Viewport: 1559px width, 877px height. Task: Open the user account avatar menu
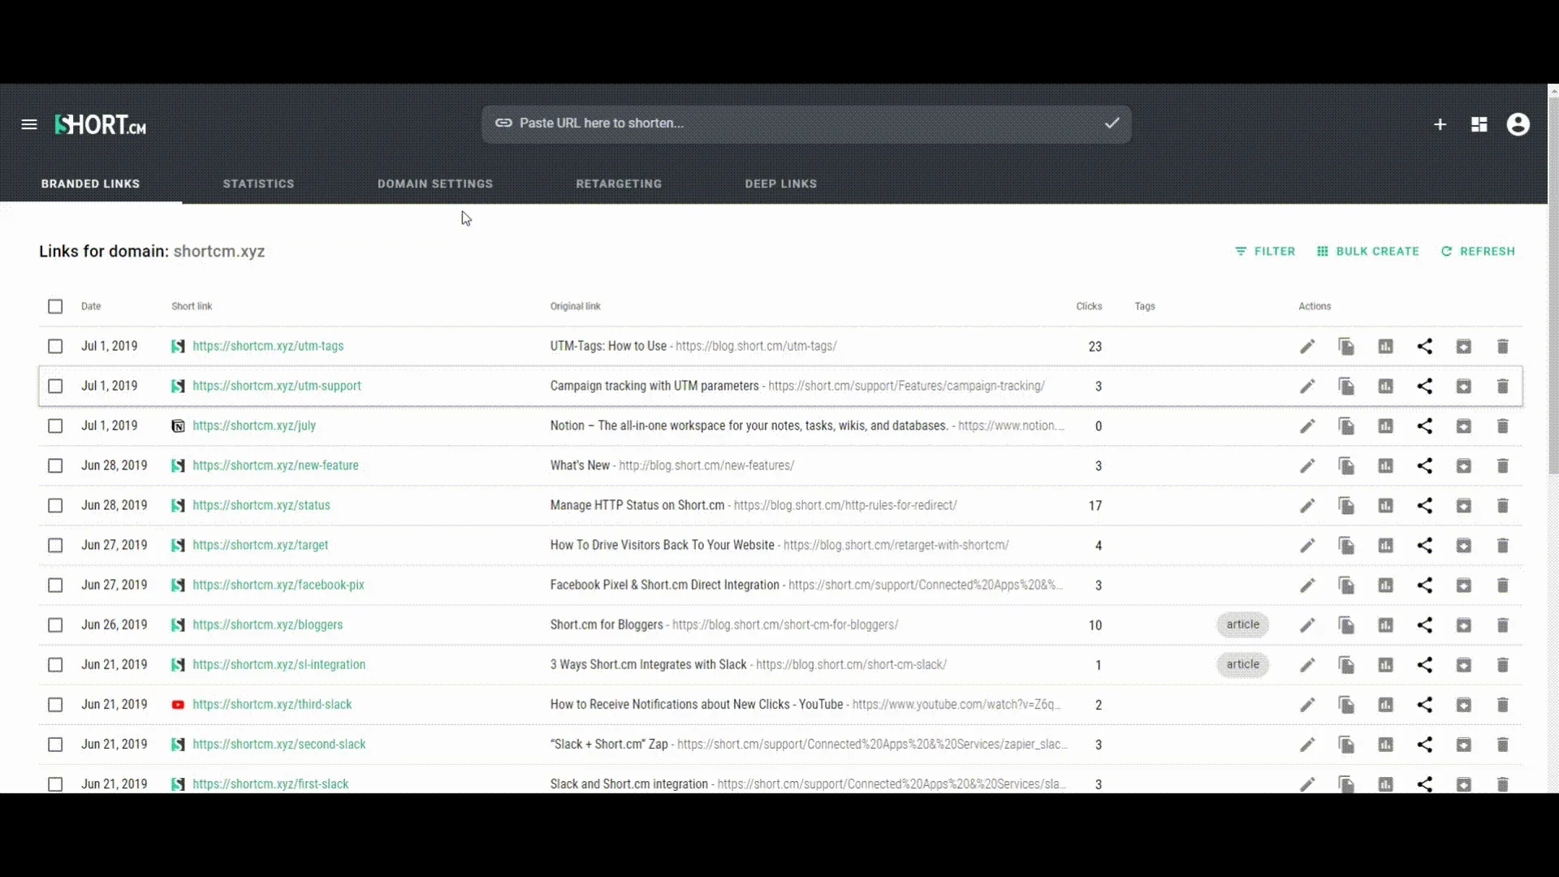pyautogui.click(x=1518, y=124)
